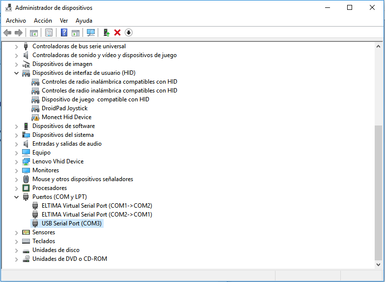Expand the Procesadores node arrow
Screen dimensions: 385x282
tap(17, 188)
